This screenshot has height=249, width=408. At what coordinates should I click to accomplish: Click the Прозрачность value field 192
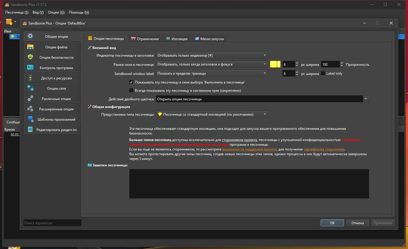coord(330,64)
